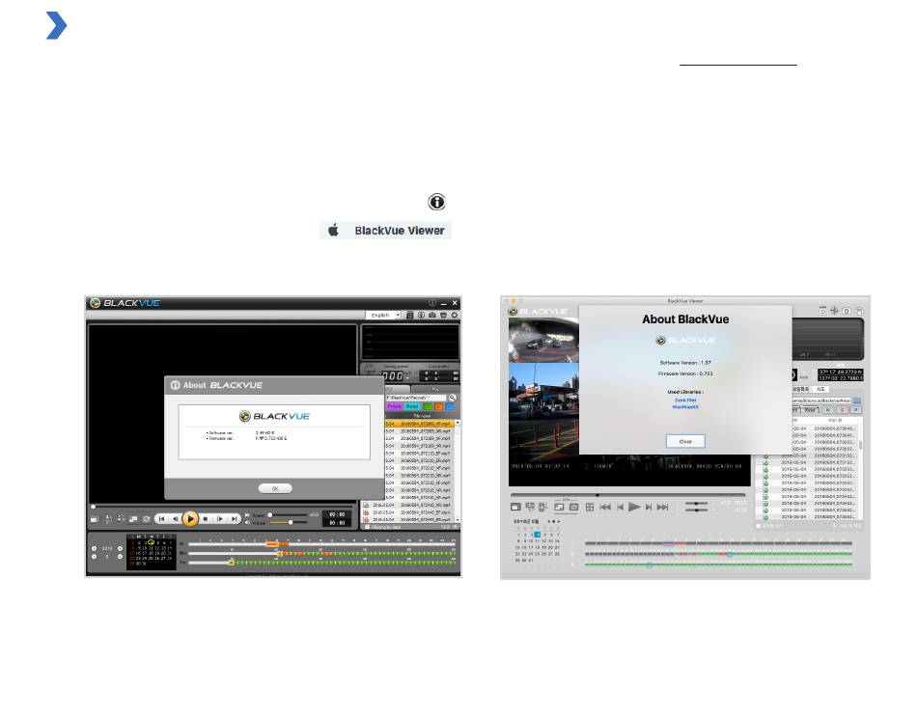The image size is (917, 718).
Task: Open the Core Plot library link
Action: (685, 400)
